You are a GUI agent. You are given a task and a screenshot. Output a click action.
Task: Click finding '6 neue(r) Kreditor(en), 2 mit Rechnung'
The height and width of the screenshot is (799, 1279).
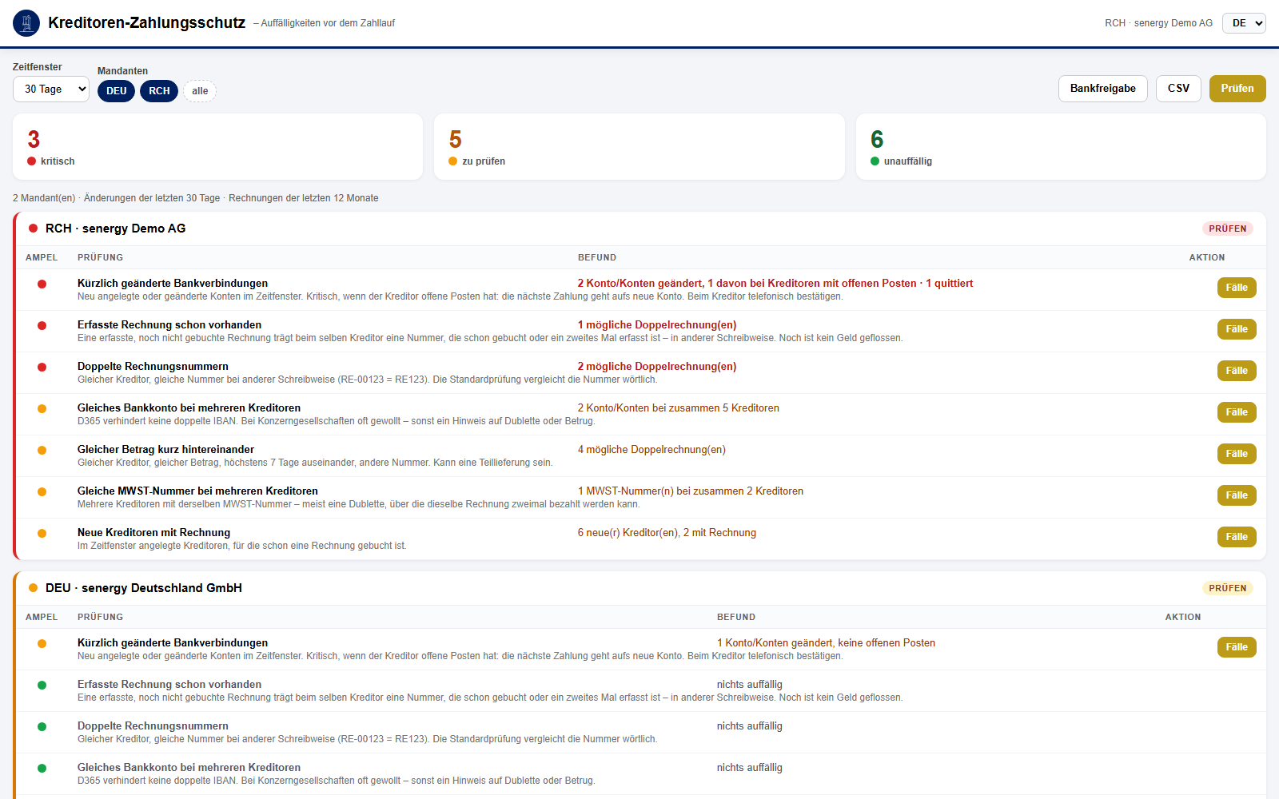tap(667, 533)
